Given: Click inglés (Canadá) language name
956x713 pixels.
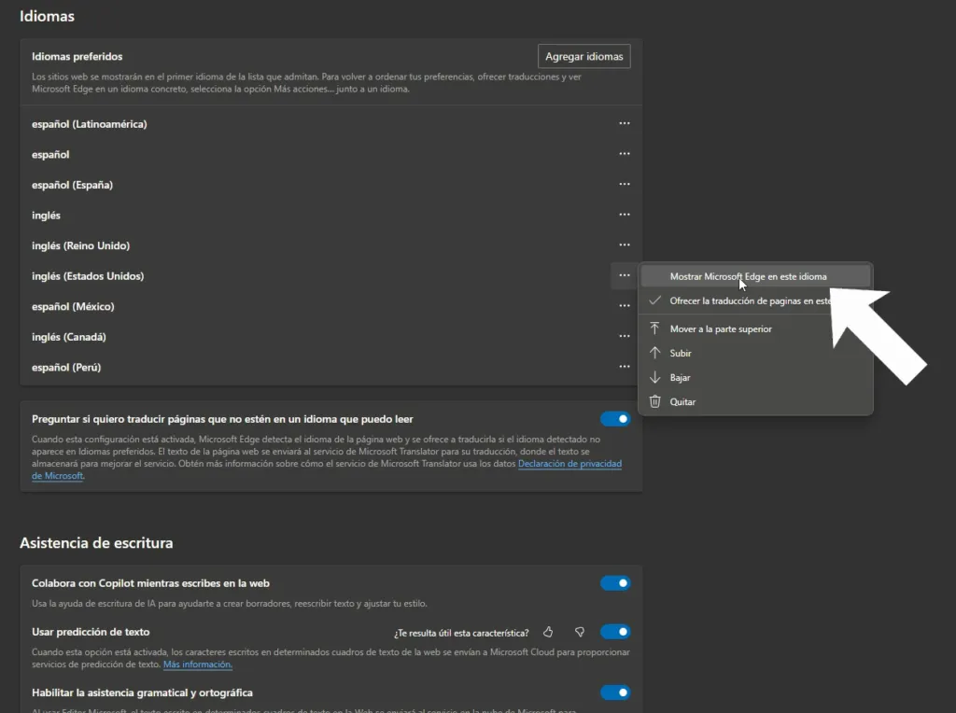Looking at the screenshot, I should 69,338.
